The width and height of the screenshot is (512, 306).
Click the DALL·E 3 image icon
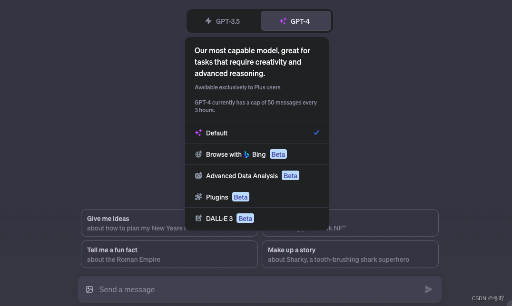pos(198,218)
